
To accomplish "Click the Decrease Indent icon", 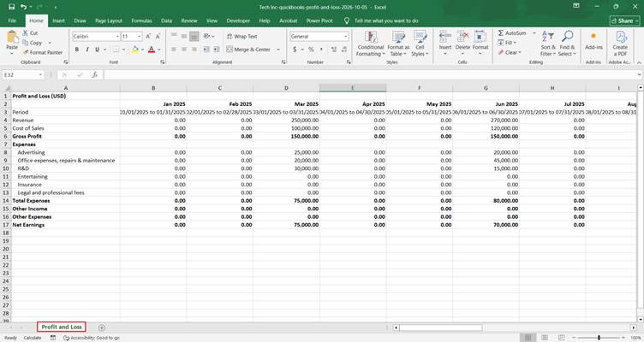I will [206, 50].
